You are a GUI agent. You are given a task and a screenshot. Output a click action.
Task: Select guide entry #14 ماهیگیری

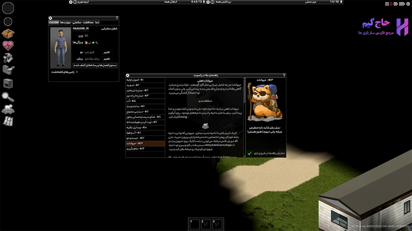(x=145, y=148)
